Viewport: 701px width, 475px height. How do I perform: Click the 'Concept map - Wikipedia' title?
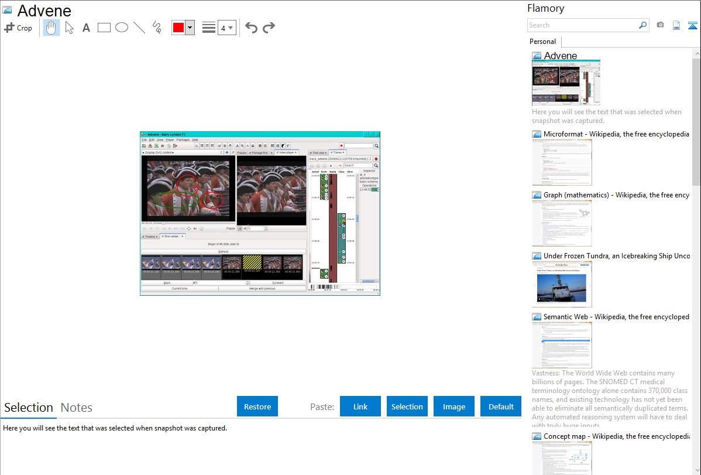point(616,436)
